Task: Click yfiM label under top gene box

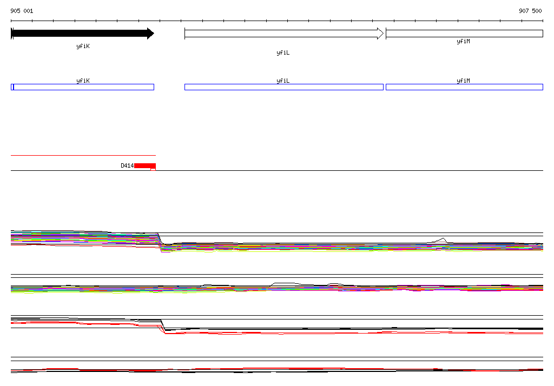Action: point(463,41)
